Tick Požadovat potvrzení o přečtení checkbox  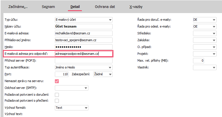click(x=57, y=101)
